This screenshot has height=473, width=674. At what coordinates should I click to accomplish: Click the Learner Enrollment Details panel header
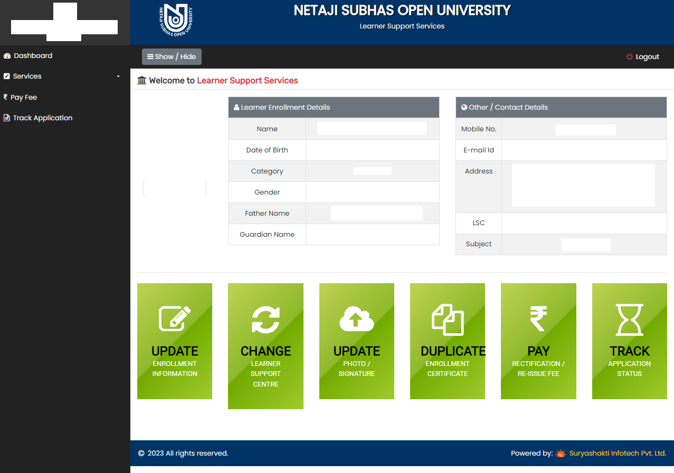334,108
